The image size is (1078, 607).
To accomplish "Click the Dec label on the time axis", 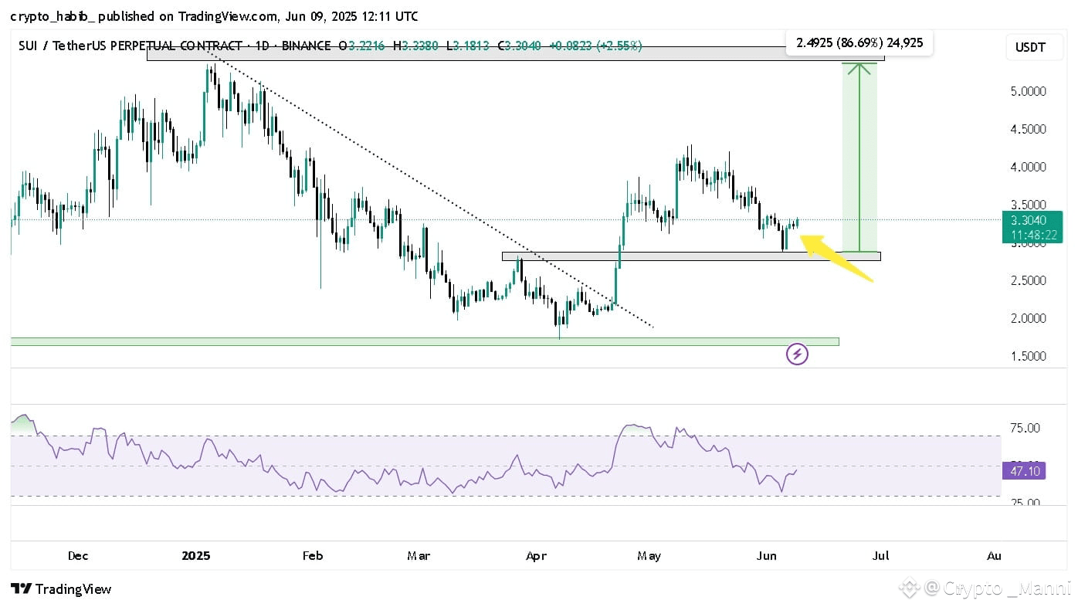I will (78, 555).
